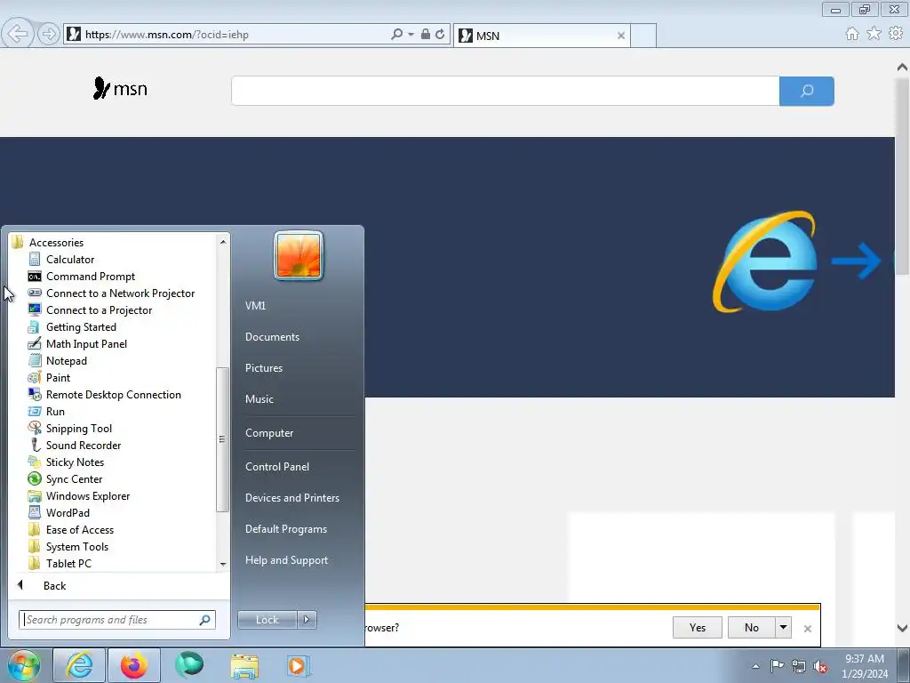Open Notepad

click(66, 361)
